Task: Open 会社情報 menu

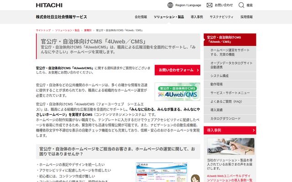Action: pos(141,17)
